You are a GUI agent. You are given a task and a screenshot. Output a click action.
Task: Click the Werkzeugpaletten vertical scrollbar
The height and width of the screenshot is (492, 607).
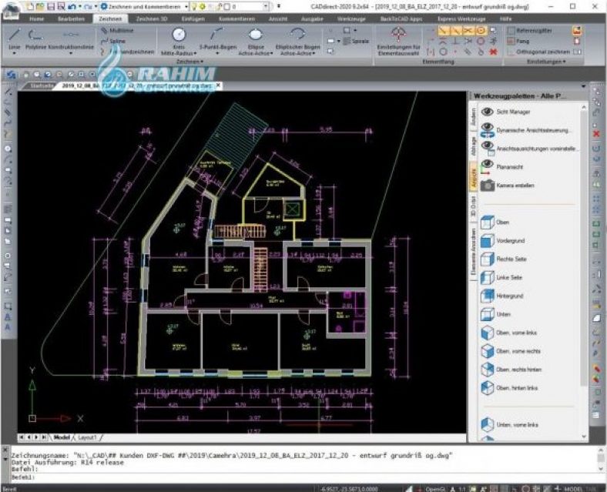tap(584, 248)
